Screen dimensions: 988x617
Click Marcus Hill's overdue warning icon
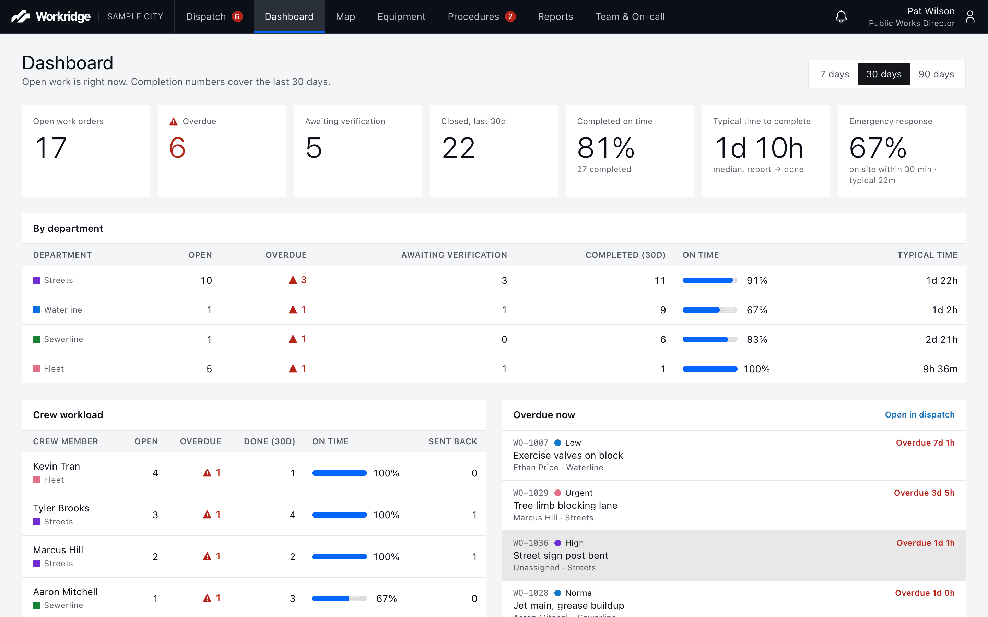[x=208, y=556]
